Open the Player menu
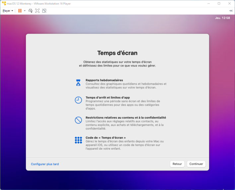Screen dimensions: 235x190 click(x=8, y=11)
